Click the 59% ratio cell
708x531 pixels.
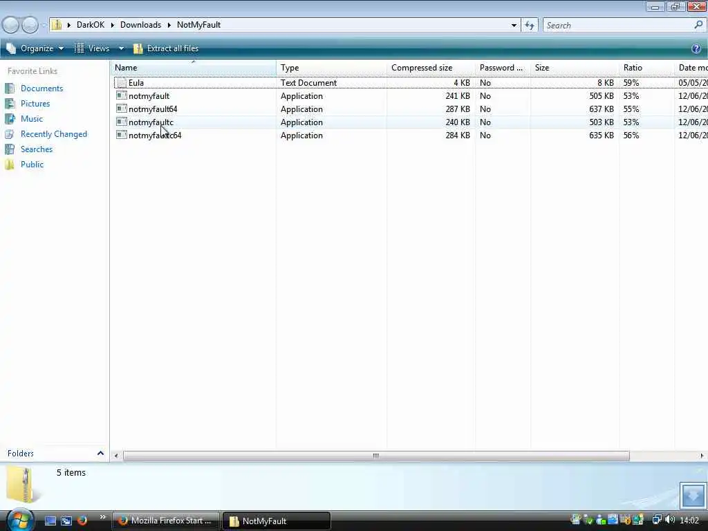coord(631,83)
